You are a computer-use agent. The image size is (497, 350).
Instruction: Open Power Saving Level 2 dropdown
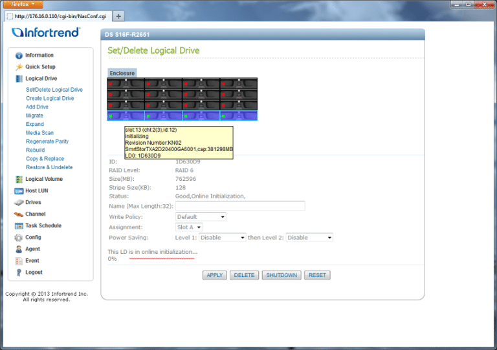click(x=309, y=238)
